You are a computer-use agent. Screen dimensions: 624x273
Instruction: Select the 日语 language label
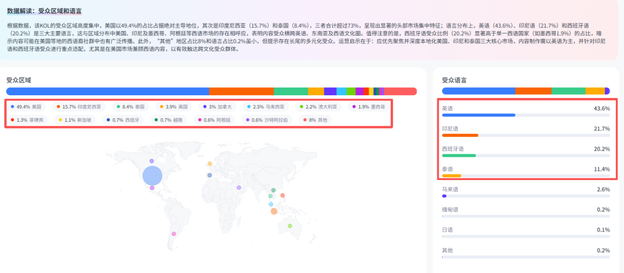(x=447, y=230)
